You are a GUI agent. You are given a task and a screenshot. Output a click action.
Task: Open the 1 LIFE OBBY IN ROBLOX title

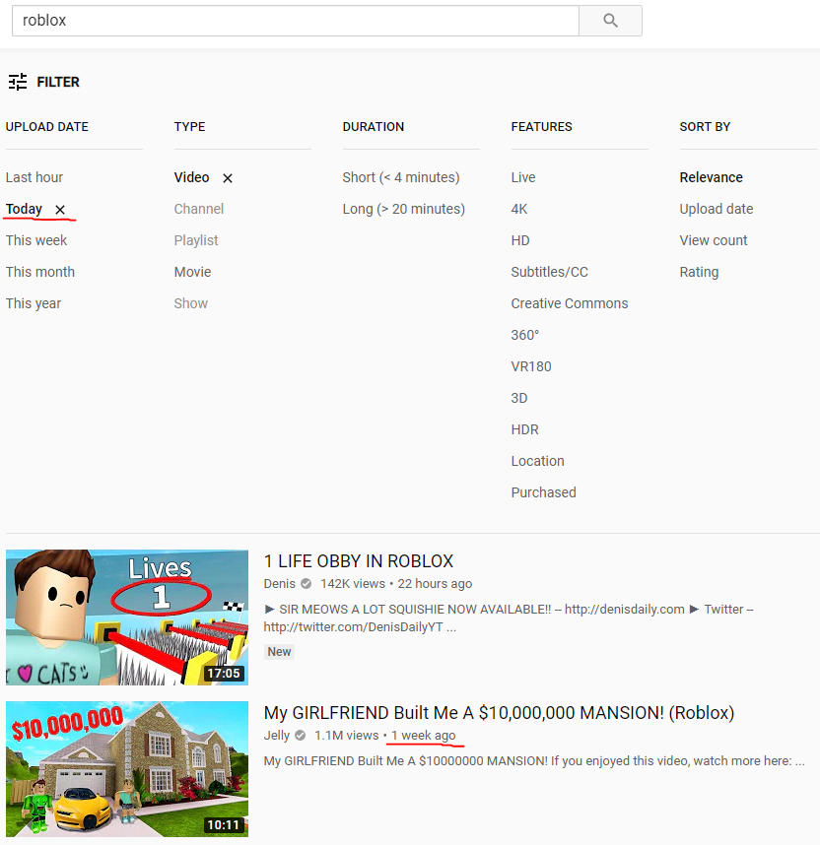(x=358, y=561)
